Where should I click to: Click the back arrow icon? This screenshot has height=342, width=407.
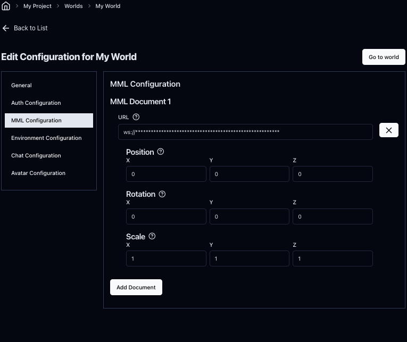point(6,28)
